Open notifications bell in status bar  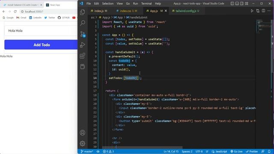[x=269, y=151]
